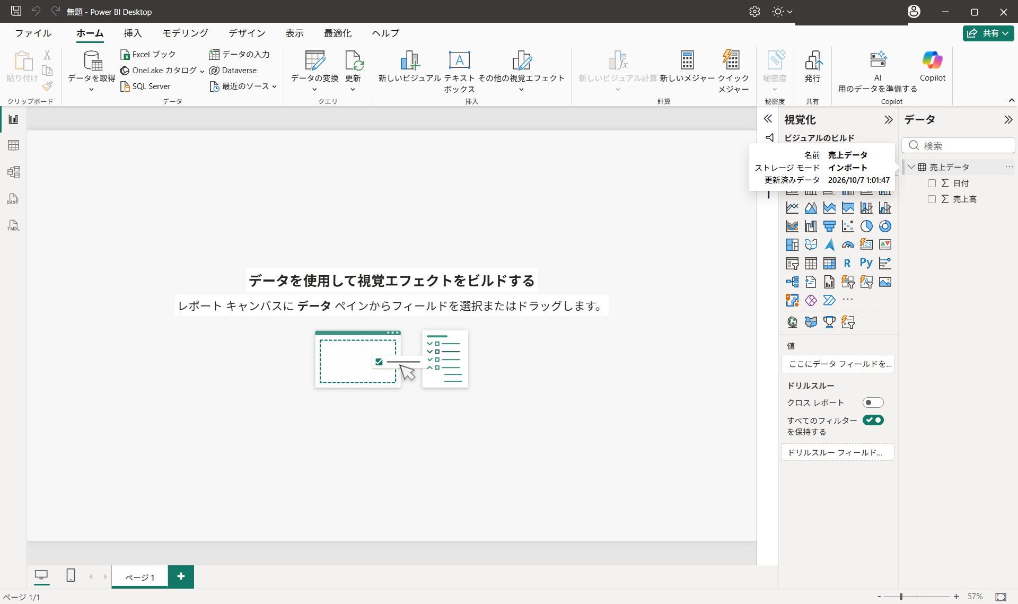Viewport: 1018px width, 604px height.
Task: Select the funnel chart visual
Action: point(829,226)
